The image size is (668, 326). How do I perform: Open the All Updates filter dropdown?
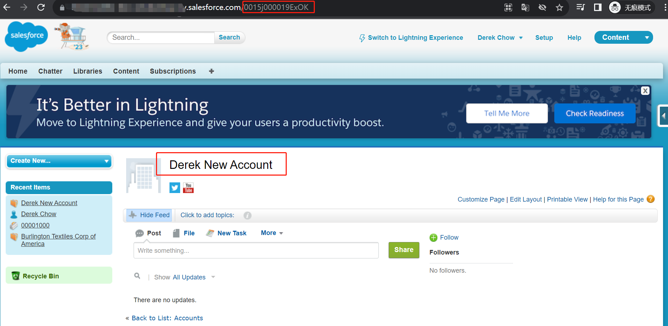tap(194, 277)
